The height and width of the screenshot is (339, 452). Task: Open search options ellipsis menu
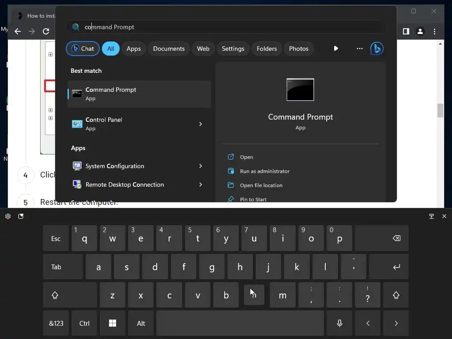359,49
